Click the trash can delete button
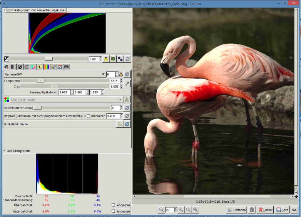The image size is (301, 217). [x=252, y=210]
